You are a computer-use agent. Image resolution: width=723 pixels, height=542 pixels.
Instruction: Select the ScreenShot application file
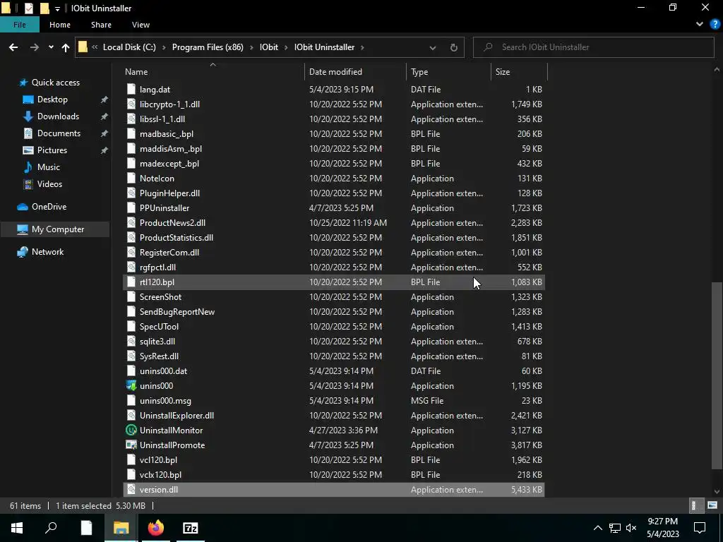(x=334, y=297)
